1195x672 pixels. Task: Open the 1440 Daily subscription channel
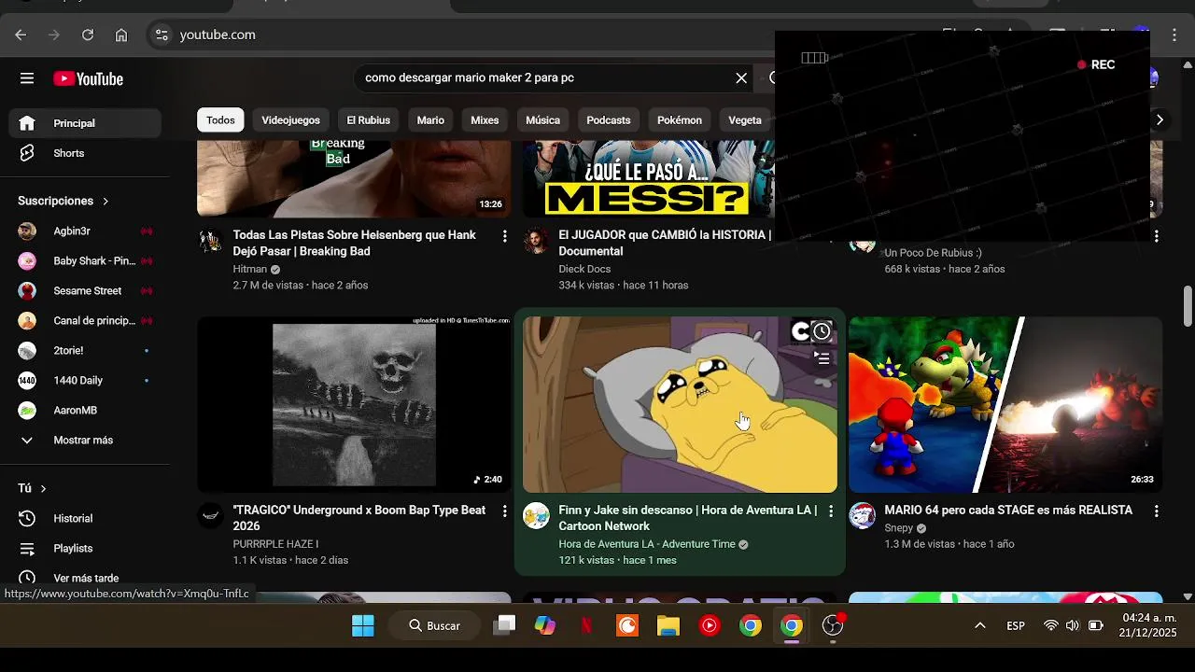coord(85,380)
